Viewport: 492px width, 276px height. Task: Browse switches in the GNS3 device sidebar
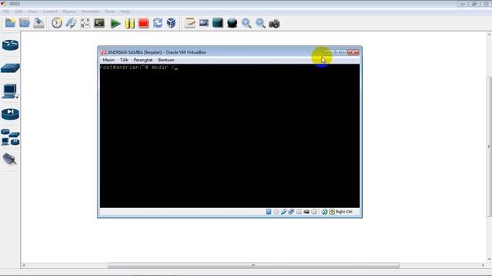[10, 68]
